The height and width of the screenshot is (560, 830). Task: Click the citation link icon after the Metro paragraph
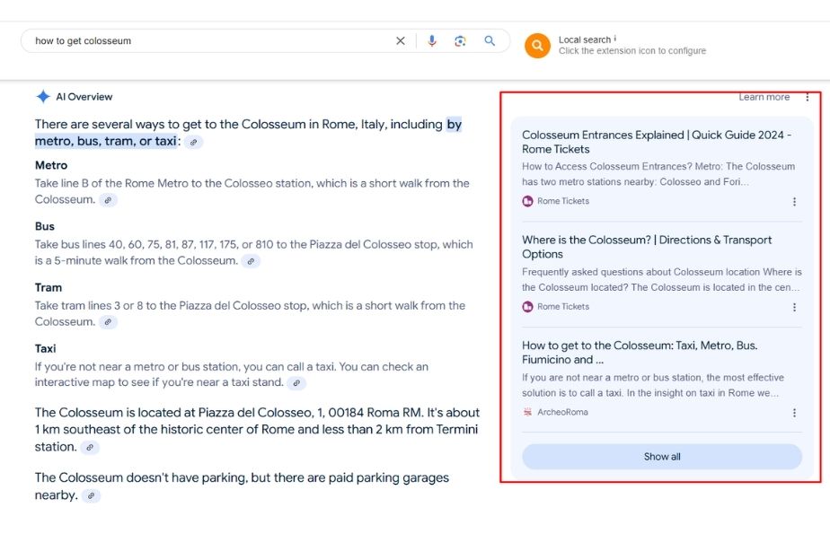(x=108, y=200)
